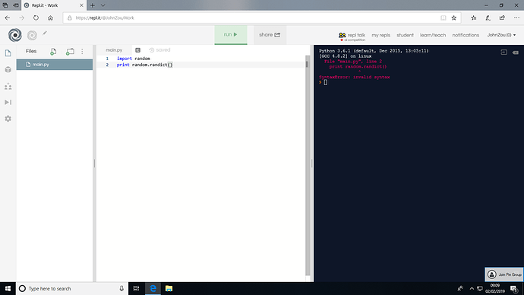Viewport: 524px width, 295px height.
Task: Open the learn/teach link
Action: tap(433, 35)
